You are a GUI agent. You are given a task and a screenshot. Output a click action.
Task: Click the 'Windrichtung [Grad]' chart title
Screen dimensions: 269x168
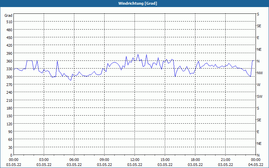[x=138, y=3]
